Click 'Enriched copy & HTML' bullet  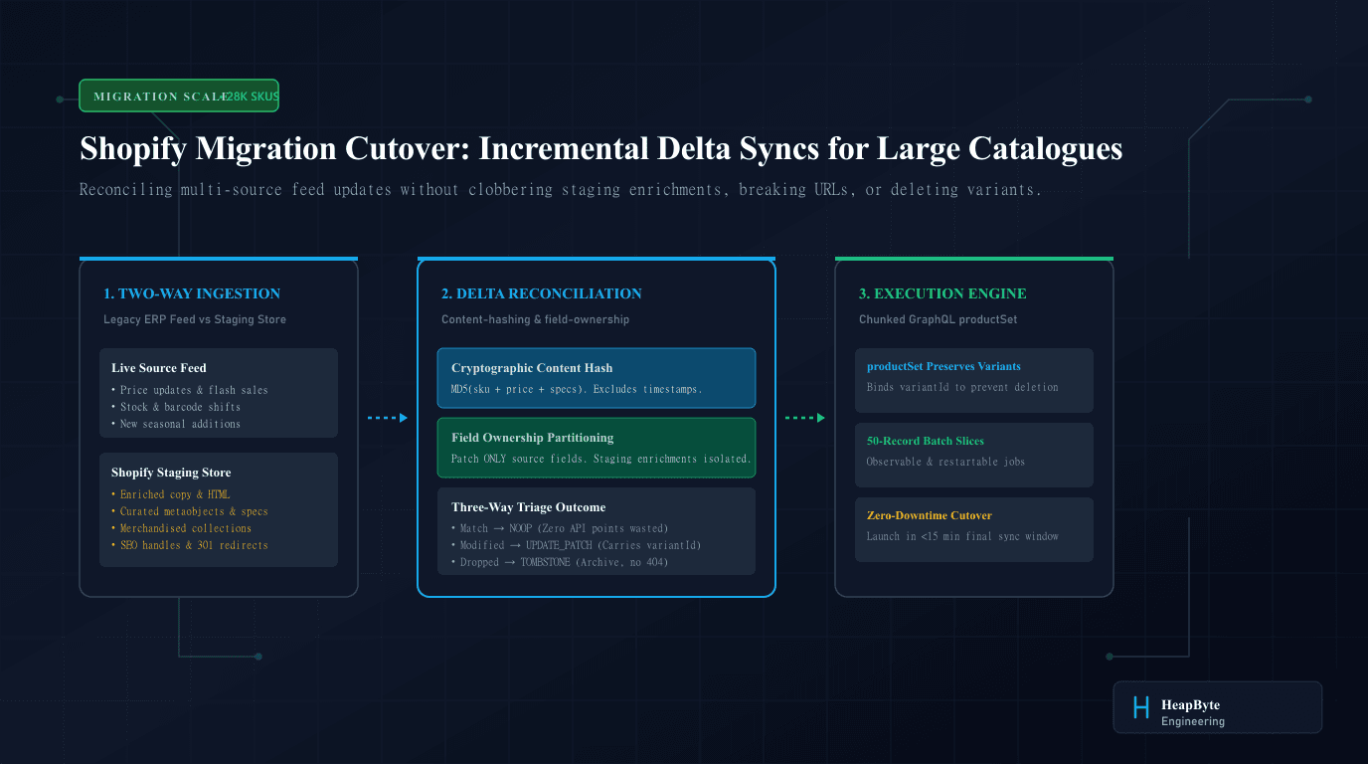click(171, 494)
